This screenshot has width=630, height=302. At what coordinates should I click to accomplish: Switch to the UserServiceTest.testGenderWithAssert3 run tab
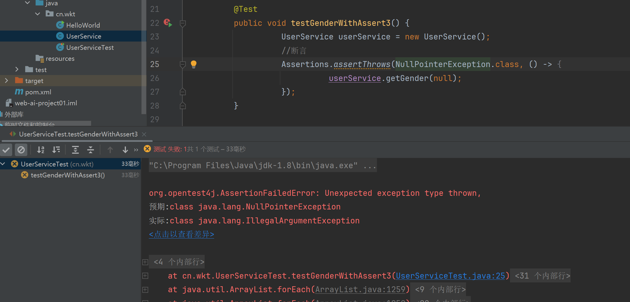pyautogui.click(x=78, y=134)
